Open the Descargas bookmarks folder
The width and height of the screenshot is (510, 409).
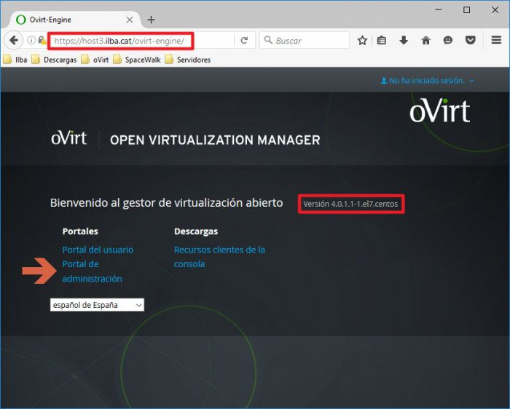54,60
